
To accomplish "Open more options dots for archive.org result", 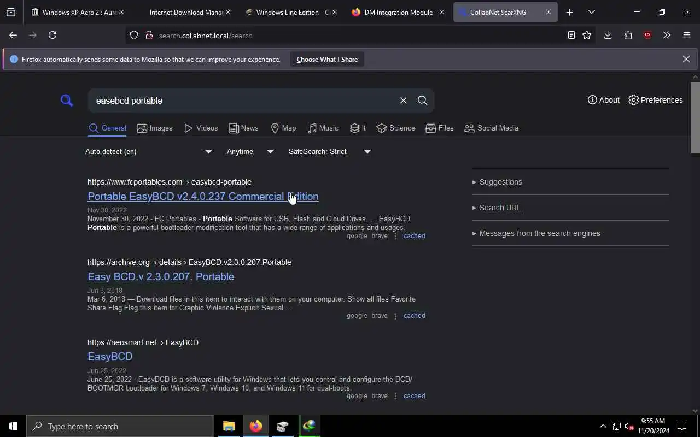I will tap(395, 316).
